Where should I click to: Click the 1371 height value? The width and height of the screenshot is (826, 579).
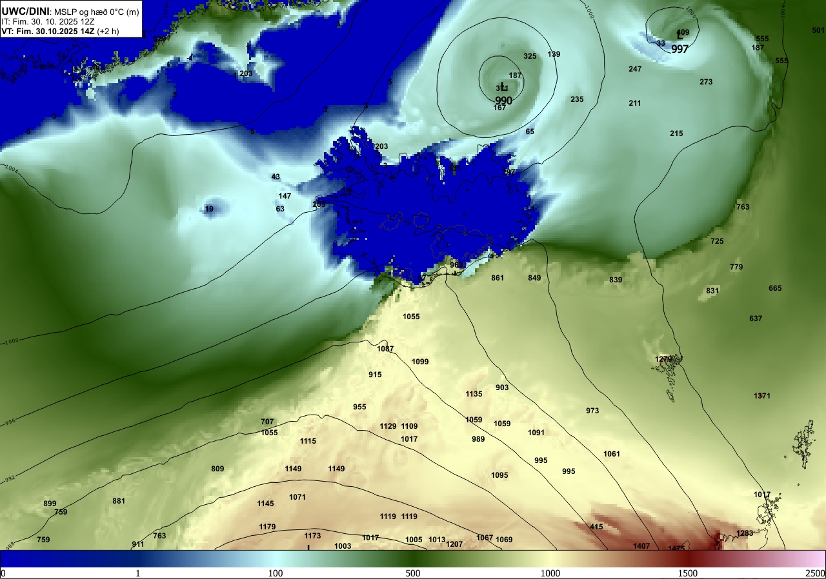point(762,396)
